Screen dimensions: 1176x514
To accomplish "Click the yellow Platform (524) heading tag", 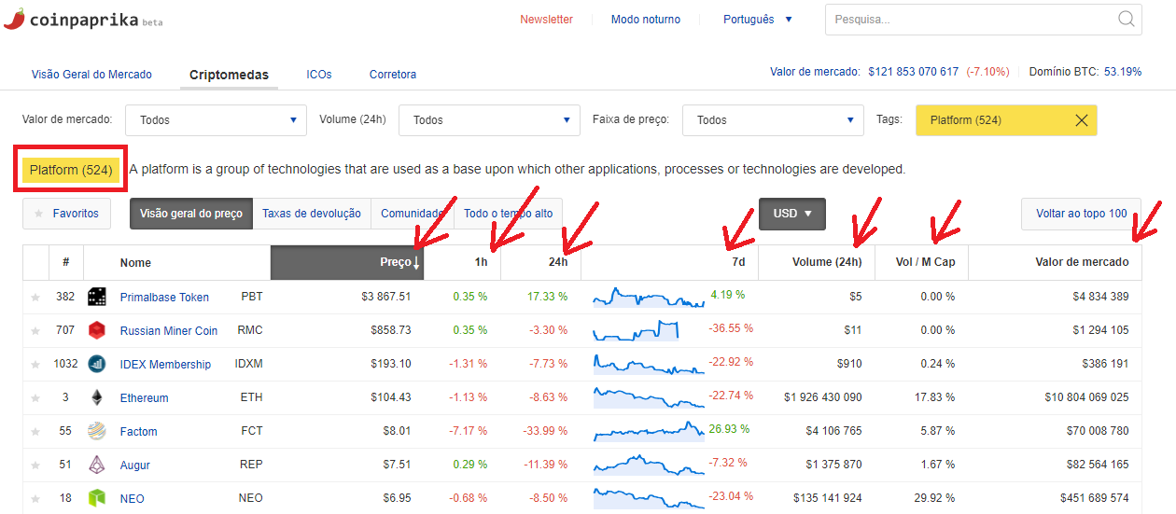I will click(x=71, y=170).
